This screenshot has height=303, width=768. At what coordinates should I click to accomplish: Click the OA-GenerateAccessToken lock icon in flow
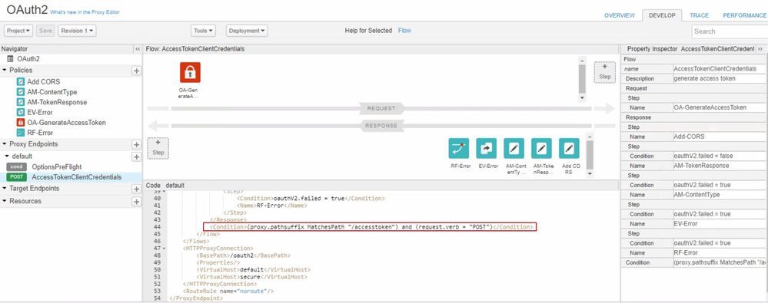click(190, 72)
